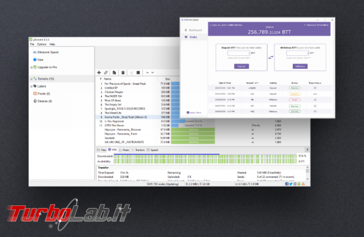The image size is (364, 237).
Task: Select the 'Chicken People' torrent row
Action: click(138, 92)
